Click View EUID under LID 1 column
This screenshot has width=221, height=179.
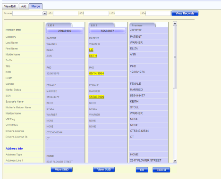[x=62, y=170]
